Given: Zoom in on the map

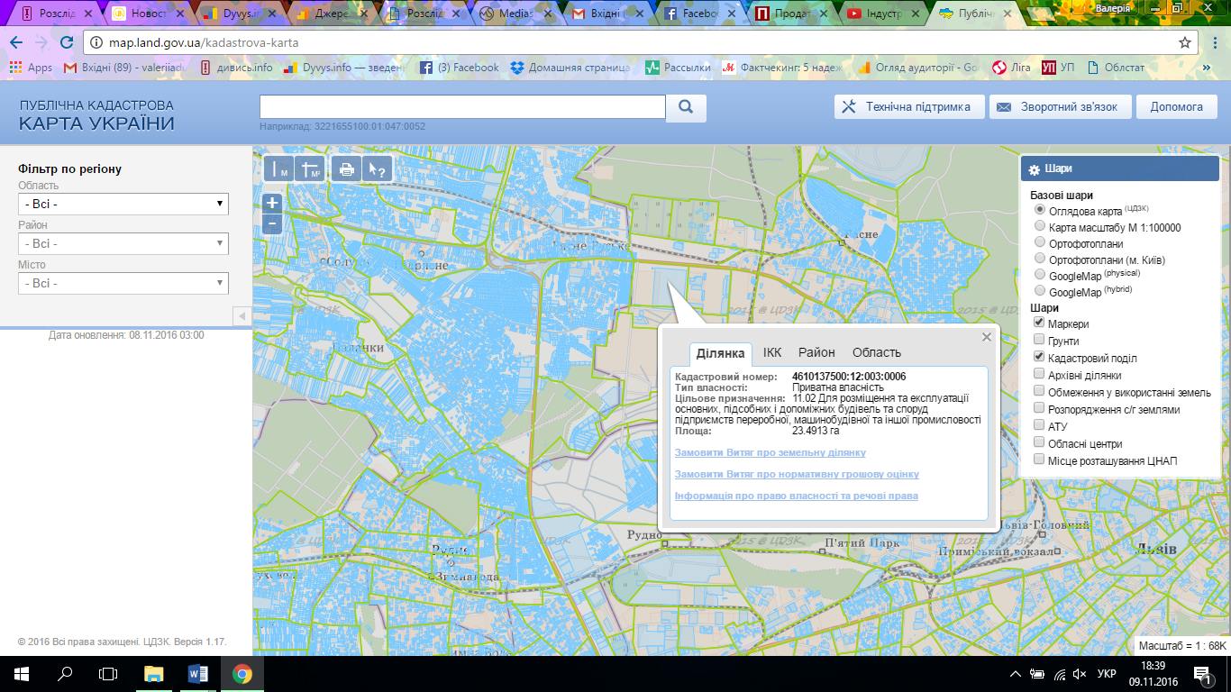Looking at the screenshot, I should click(271, 203).
